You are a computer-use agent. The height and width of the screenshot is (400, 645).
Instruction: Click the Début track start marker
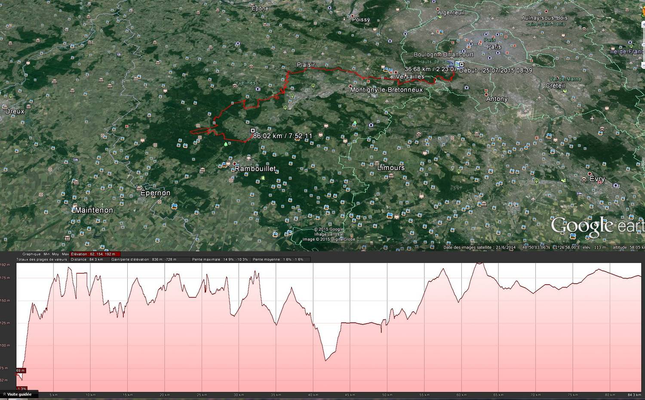(461, 64)
